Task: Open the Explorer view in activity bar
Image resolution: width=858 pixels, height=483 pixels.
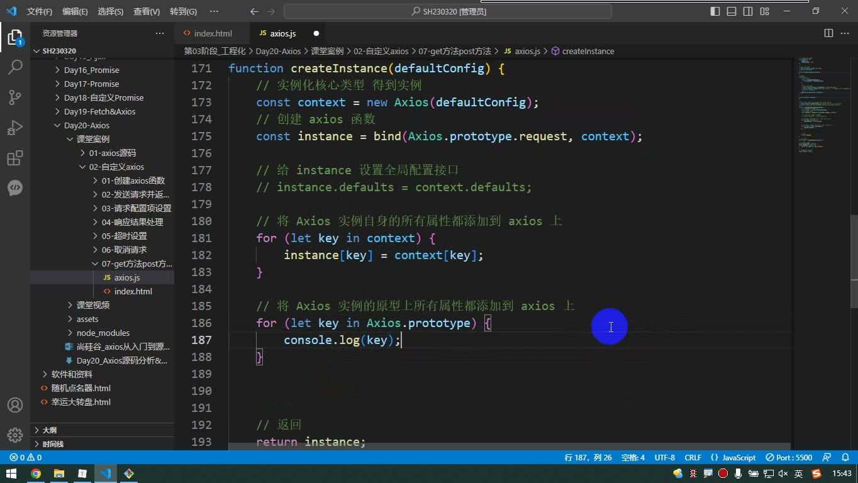Action: (15, 37)
